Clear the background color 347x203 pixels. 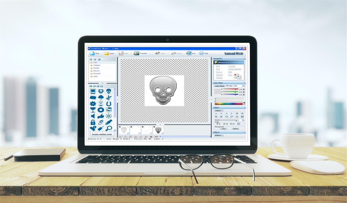223,128
